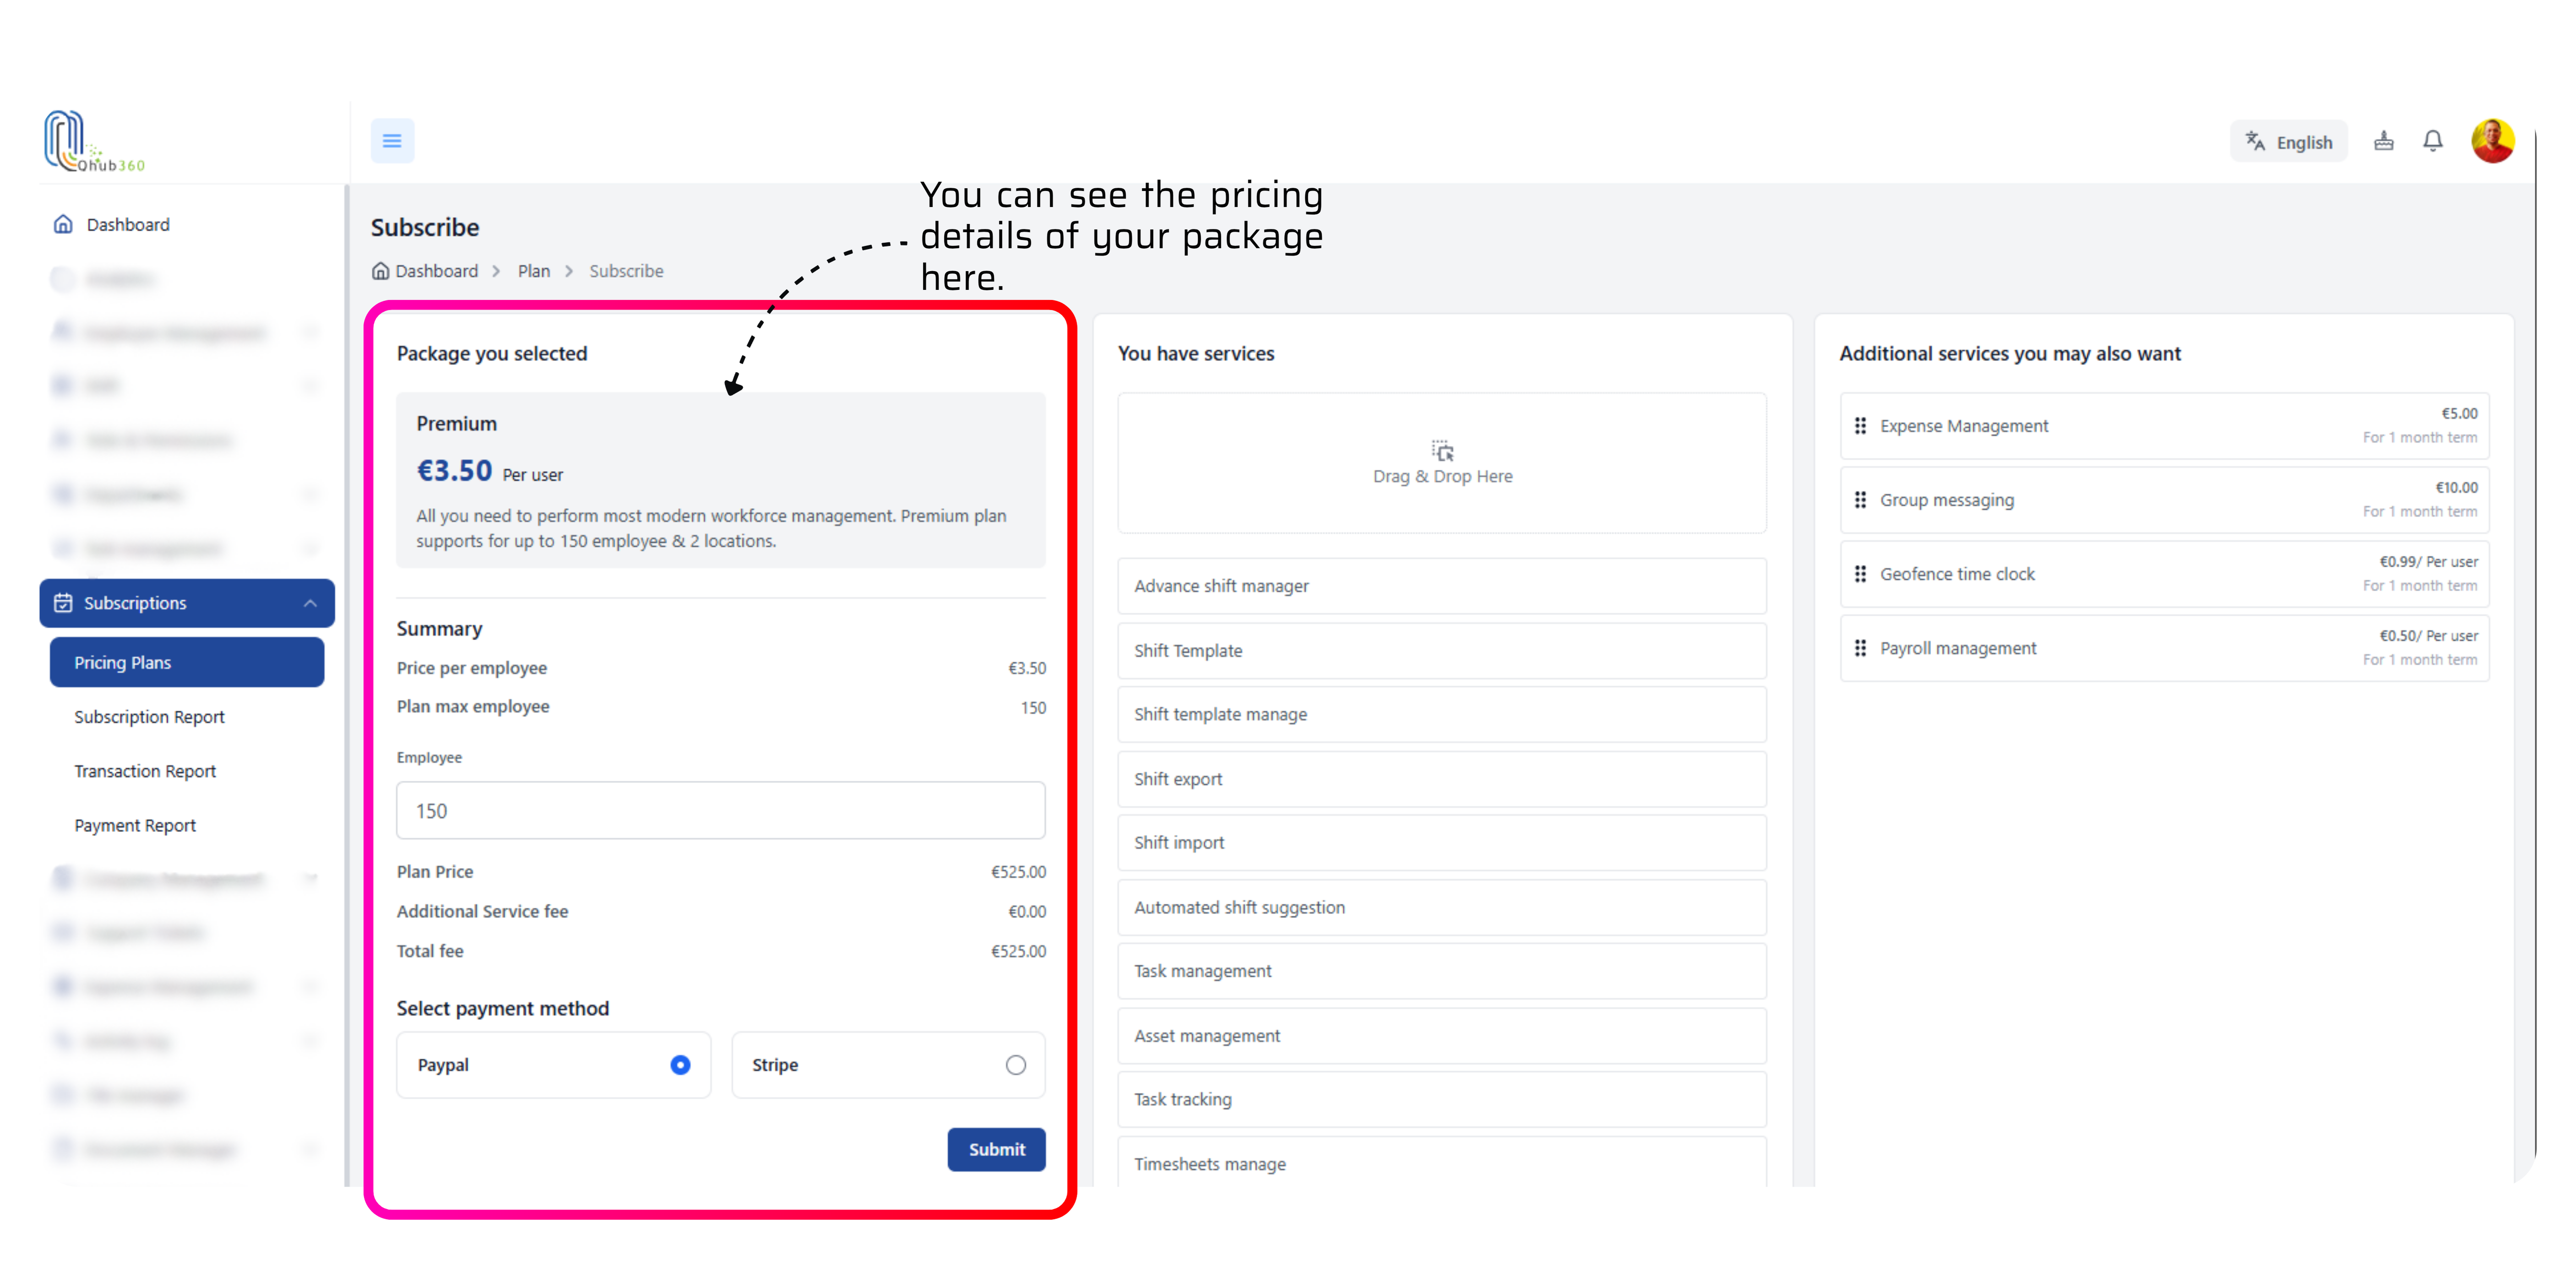Viewport: 2576px width, 1288px height.
Task: Click the Geofence time clock label
Action: pyautogui.click(x=1956, y=574)
